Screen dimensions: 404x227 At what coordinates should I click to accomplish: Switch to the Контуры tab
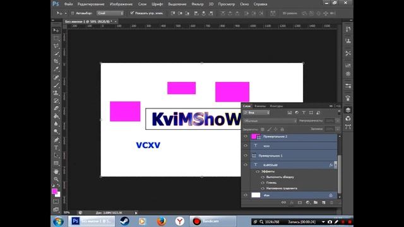pos(276,106)
